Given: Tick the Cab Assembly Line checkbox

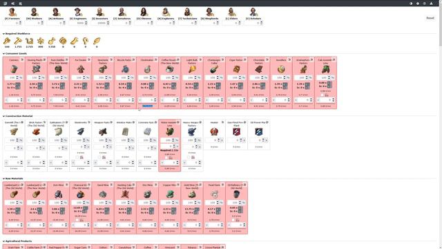Looking at the screenshot, I should [323, 95].
